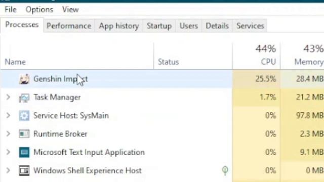Click the 1.7% CPU value
The height and width of the screenshot is (182, 324).
coord(268,97)
